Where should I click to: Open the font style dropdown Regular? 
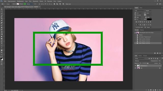pos(149,11)
